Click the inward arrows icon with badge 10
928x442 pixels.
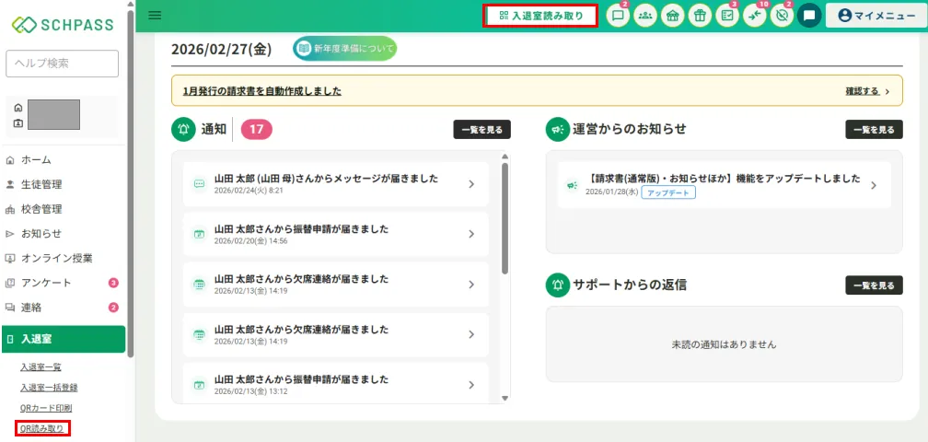click(755, 16)
